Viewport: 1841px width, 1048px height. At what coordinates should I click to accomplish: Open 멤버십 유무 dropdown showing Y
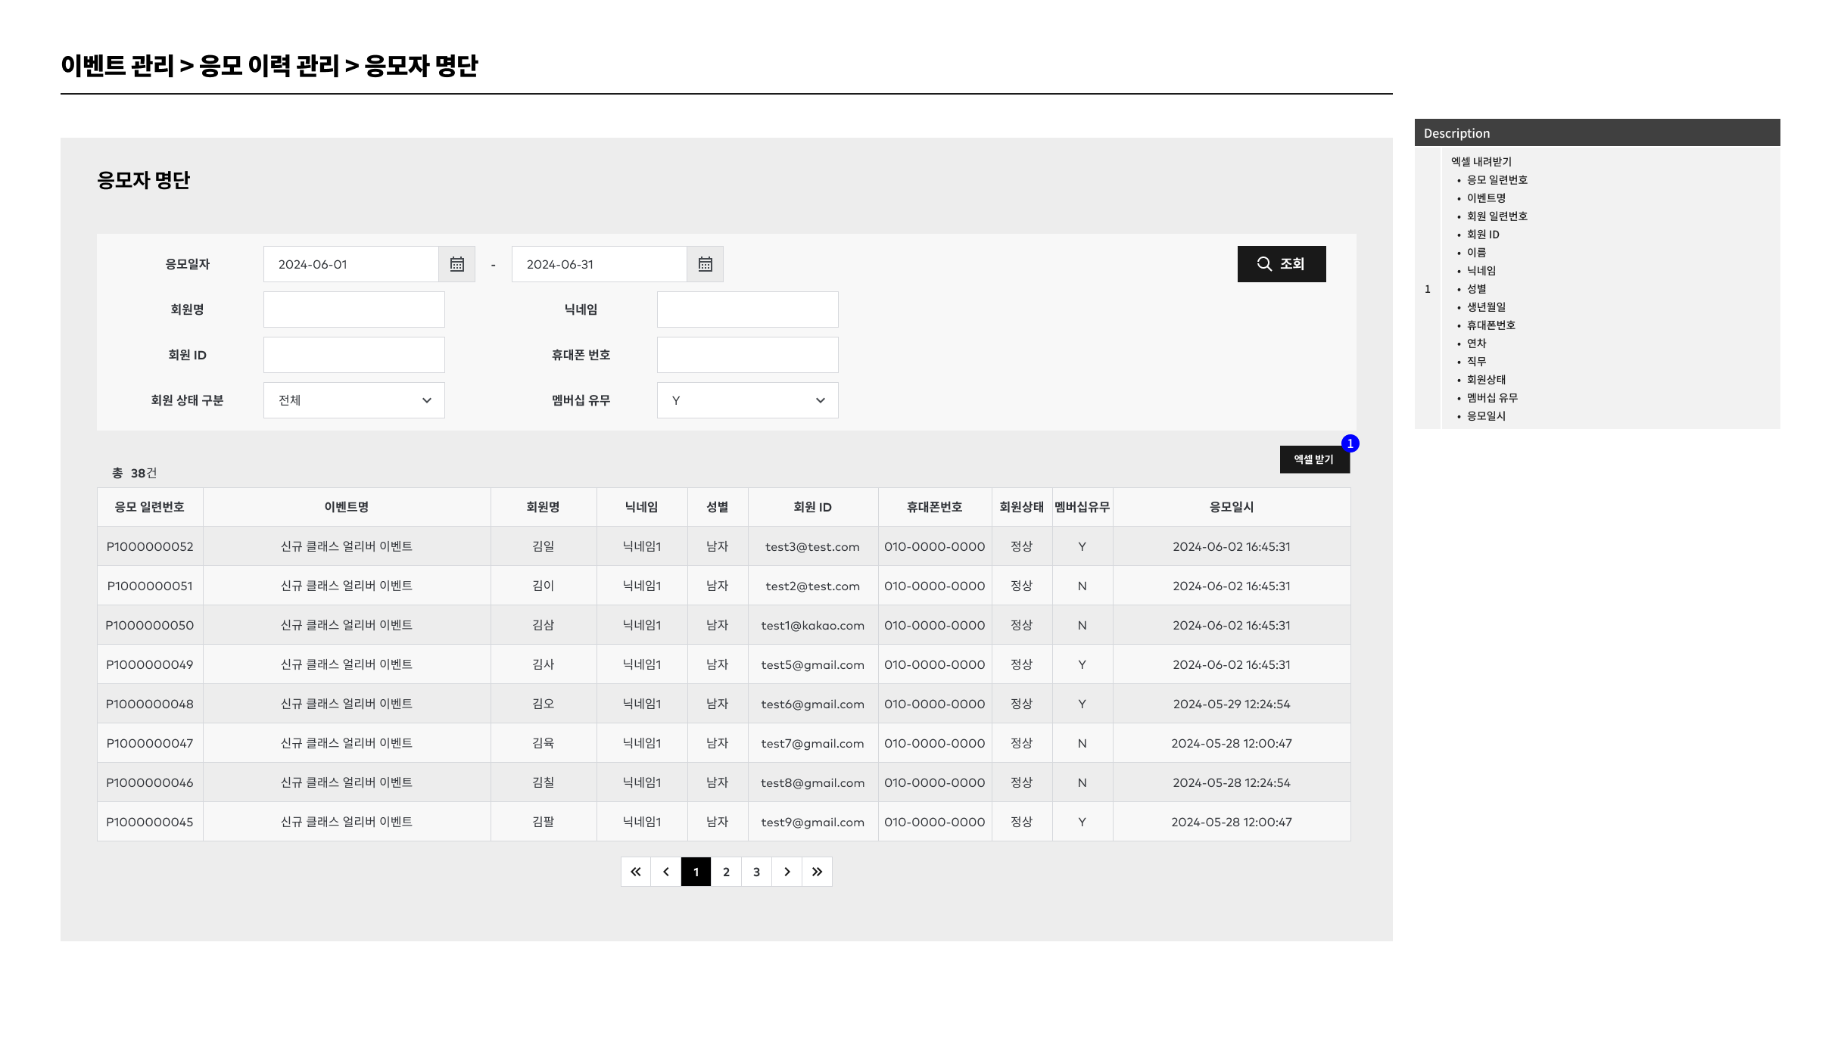[x=748, y=400]
